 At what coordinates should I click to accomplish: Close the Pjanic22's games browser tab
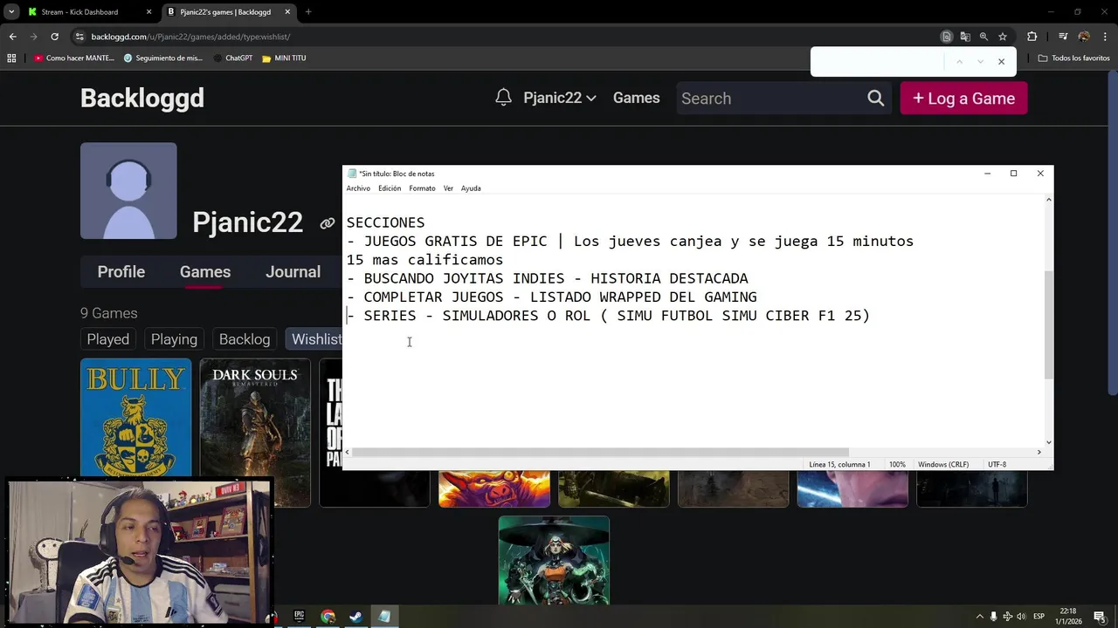click(287, 12)
